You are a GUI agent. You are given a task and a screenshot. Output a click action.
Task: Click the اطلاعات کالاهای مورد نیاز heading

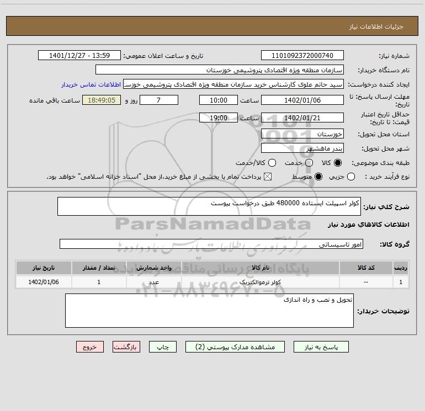(x=368, y=225)
